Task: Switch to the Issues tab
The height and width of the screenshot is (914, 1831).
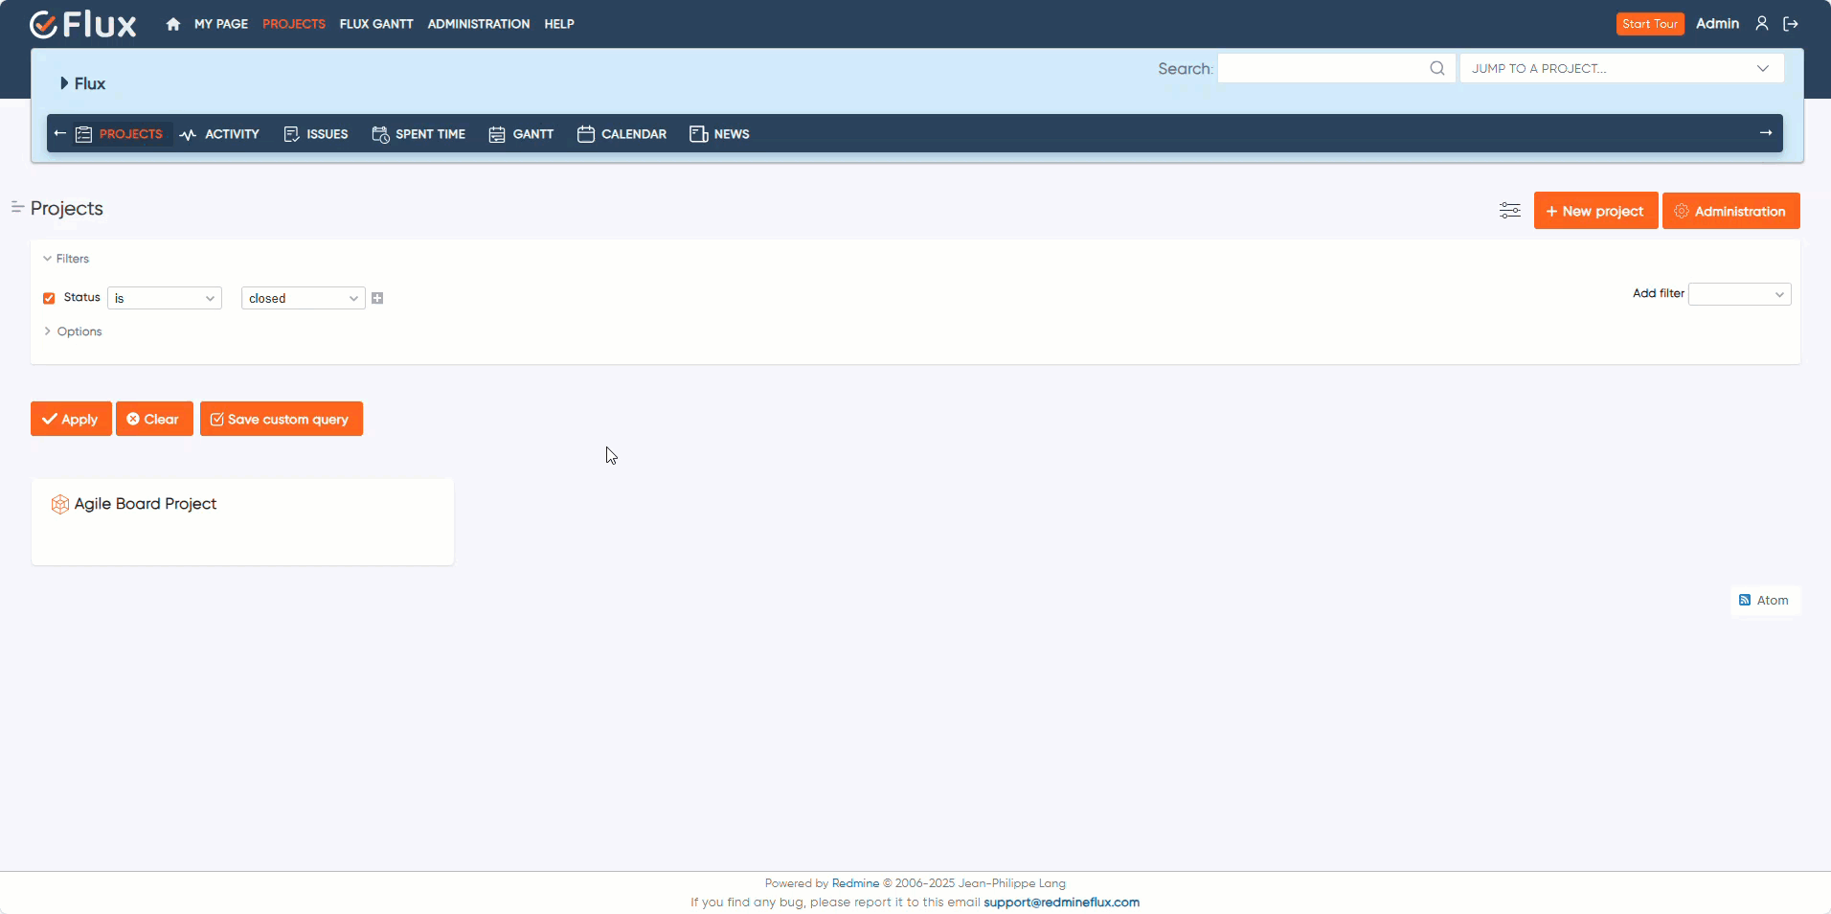Action: click(x=316, y=134)
